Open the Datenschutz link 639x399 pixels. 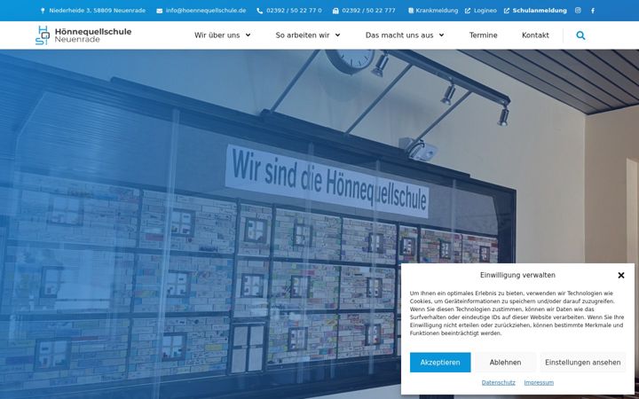pyautogui.click(x=499, y=382)
